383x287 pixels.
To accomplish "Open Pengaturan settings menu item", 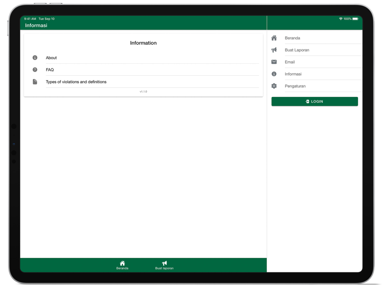I will click(x=314, y=86).
